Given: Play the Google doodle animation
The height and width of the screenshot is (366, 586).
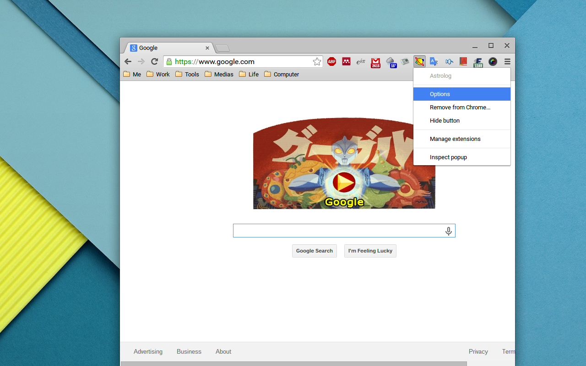Looking at the screenshot, I should point(344,183).
